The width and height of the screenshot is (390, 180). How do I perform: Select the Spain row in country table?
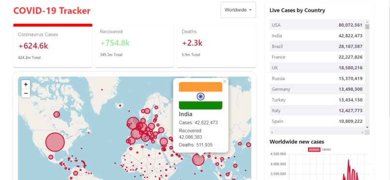coord(317,121)
